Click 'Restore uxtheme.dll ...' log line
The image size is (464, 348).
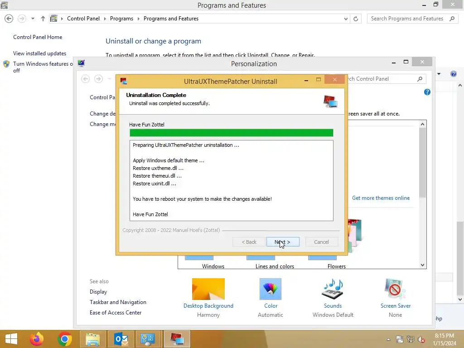point(158,168)
